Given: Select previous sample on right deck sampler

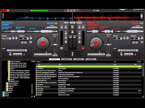Looking at the screenshot, I should pos(134,43).
